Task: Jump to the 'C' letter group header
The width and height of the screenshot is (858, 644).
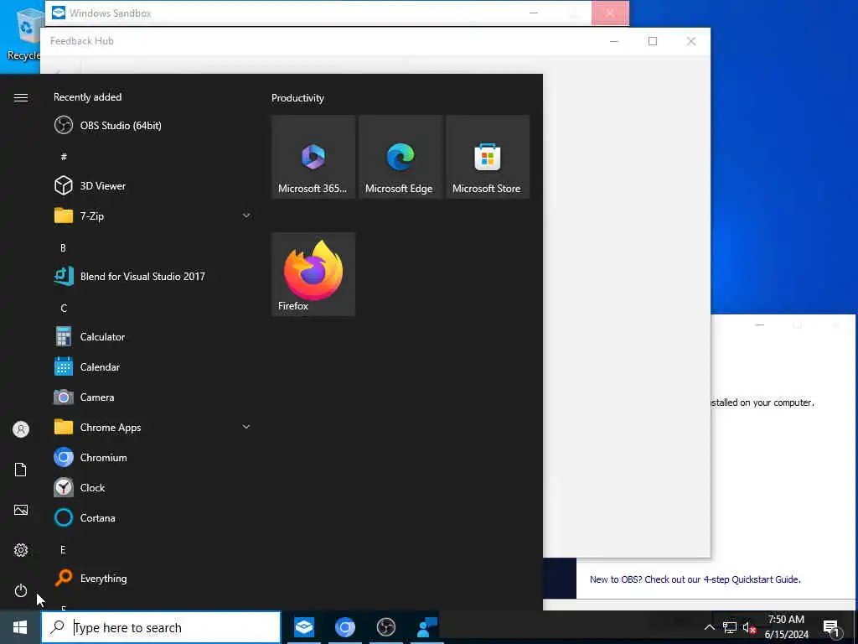Action: click(x=64, y=308)
